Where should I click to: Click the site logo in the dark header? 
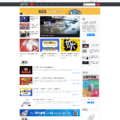tap(24, 4)
